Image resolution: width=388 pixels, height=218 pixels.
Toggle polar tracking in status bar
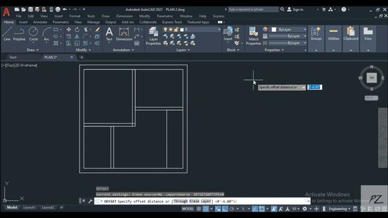point(232,209)
